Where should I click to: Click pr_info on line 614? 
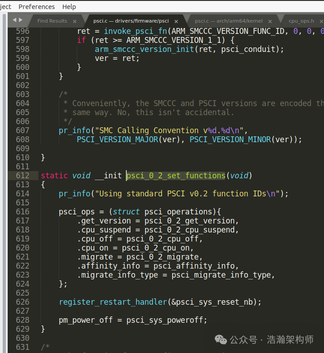(74, 194)
